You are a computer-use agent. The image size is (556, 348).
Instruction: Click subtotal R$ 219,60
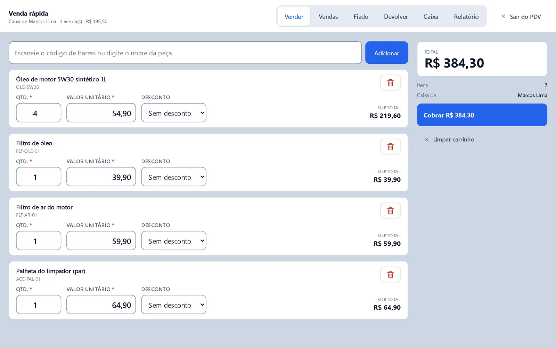click(x=385, y=116)
